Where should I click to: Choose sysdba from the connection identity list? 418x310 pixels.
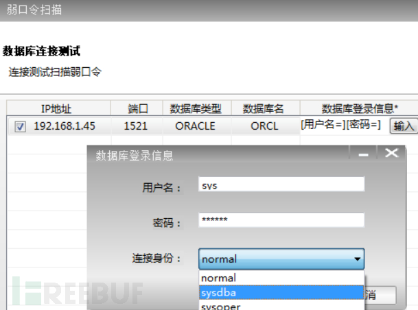point(281,292)
